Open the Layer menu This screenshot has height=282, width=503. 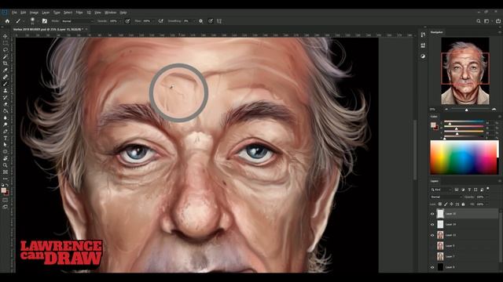pyautogui.click(x=46, y=13)
